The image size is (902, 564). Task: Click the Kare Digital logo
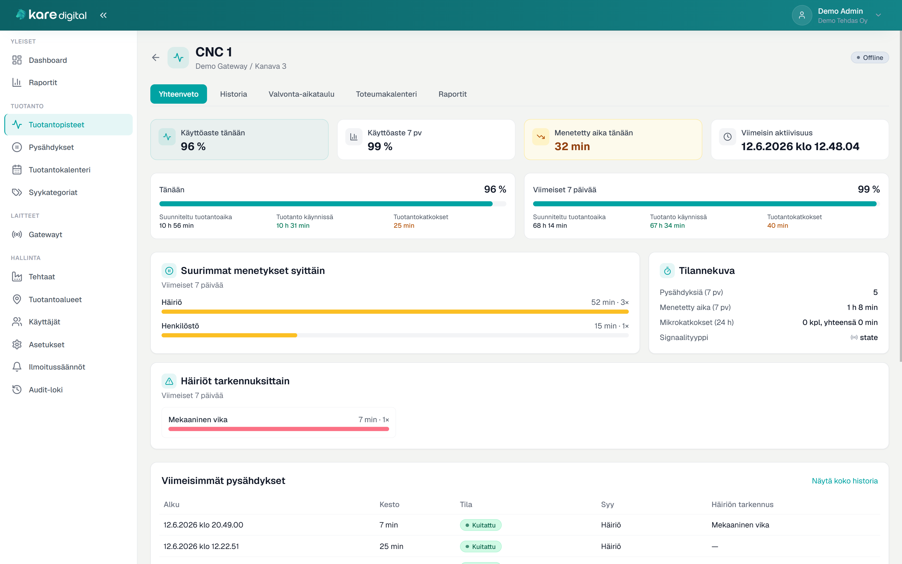pyautogui.click(x=51, y=15)
